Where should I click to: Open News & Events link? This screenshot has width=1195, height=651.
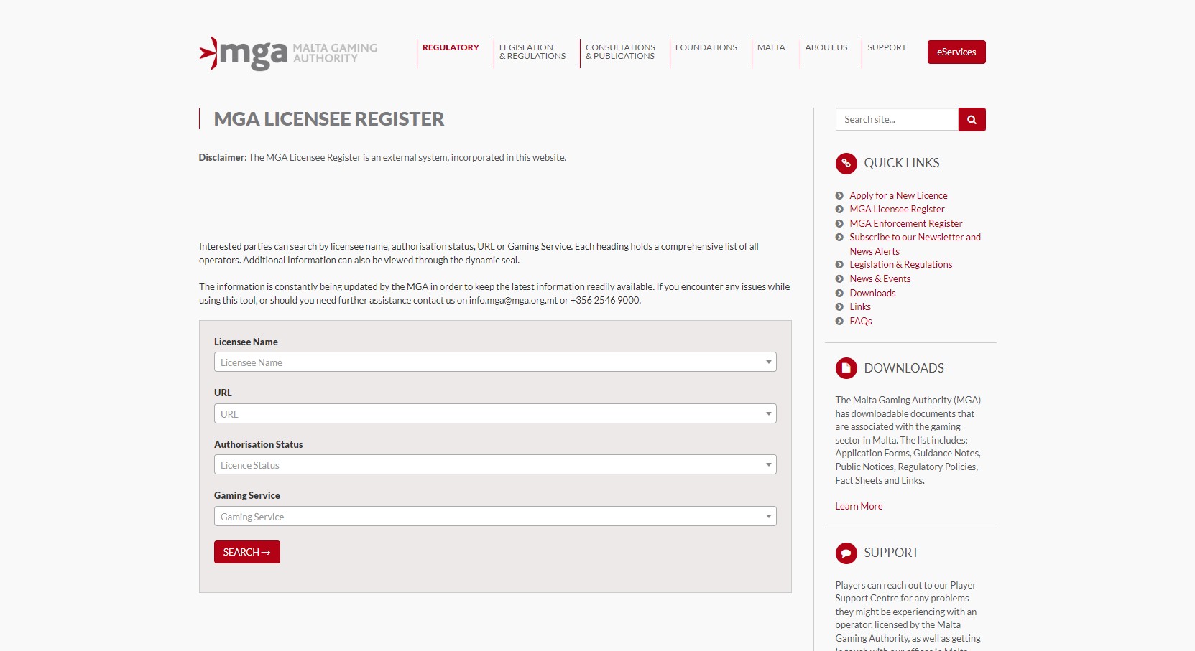click(x=880, y=279)
